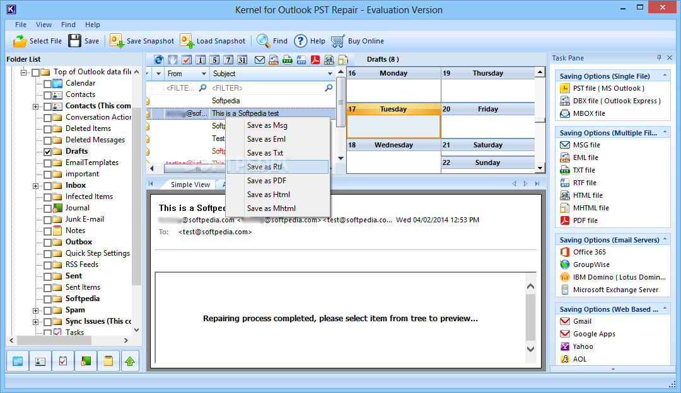
Task: Check the Calendar folder checkbox
Action: tap(48, 84)
